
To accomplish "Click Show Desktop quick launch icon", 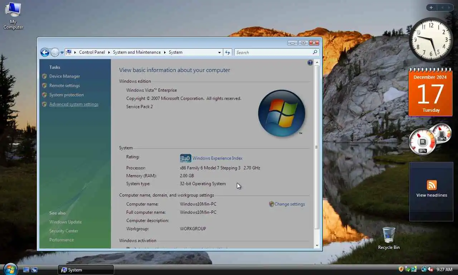I will click(26, 270).
